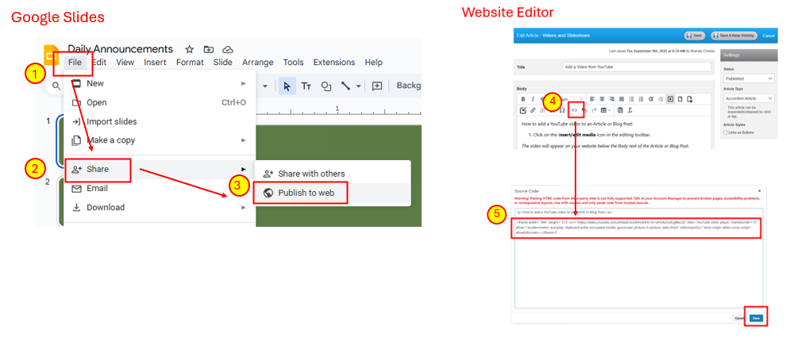Toggle italic in the Body editor

[x=533, y=99]
